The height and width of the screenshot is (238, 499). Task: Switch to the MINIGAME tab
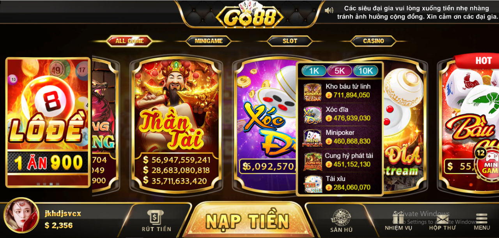coord(209,41)
